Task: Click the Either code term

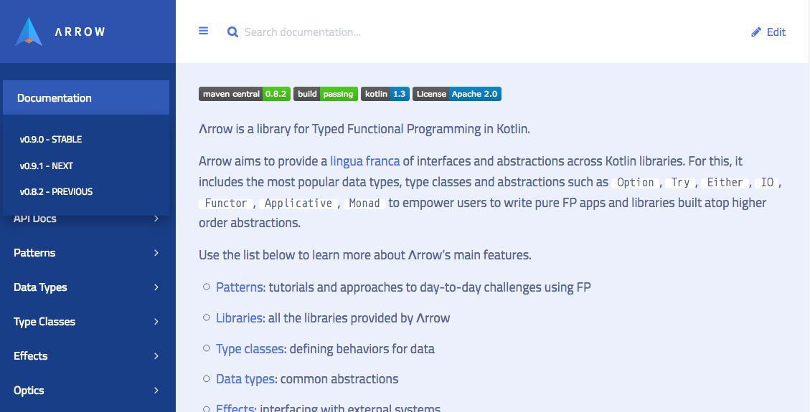Action: coord(725,183)
